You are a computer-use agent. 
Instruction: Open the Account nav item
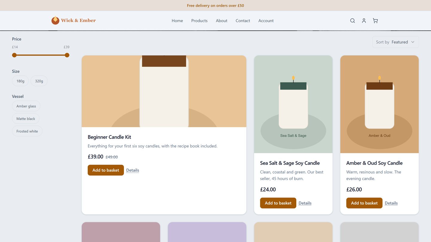coord(266,21)
